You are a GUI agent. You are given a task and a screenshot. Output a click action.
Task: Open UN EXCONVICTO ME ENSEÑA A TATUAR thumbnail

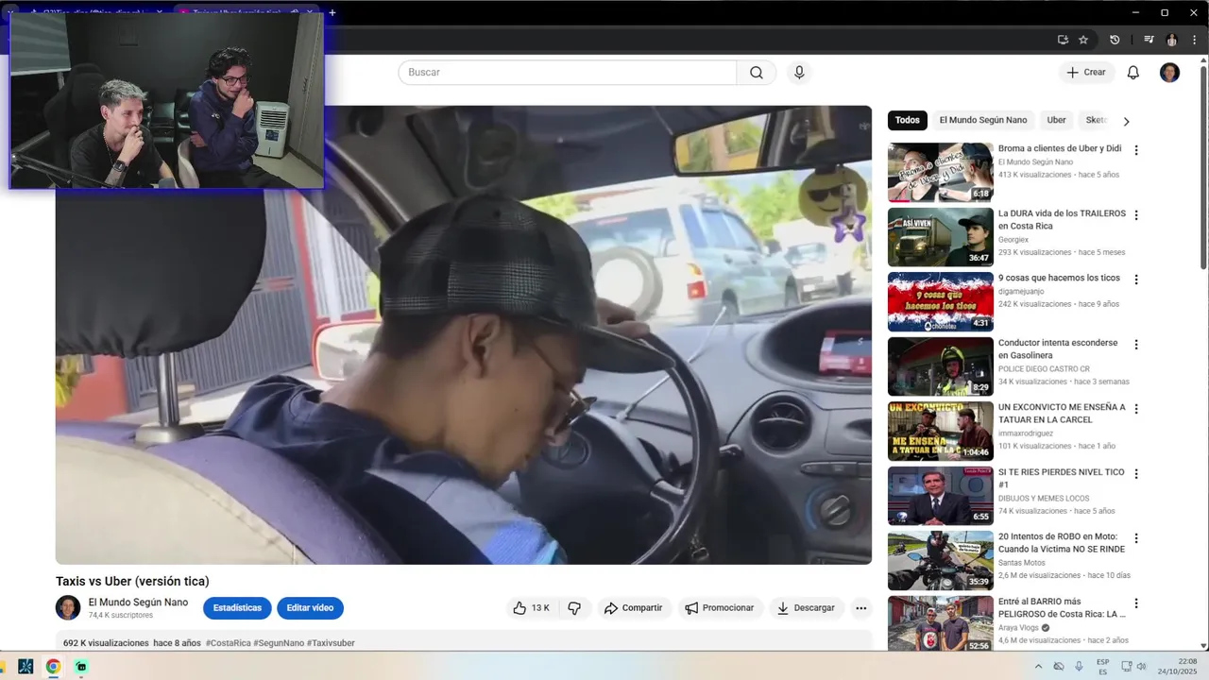[x=940, y=431]
